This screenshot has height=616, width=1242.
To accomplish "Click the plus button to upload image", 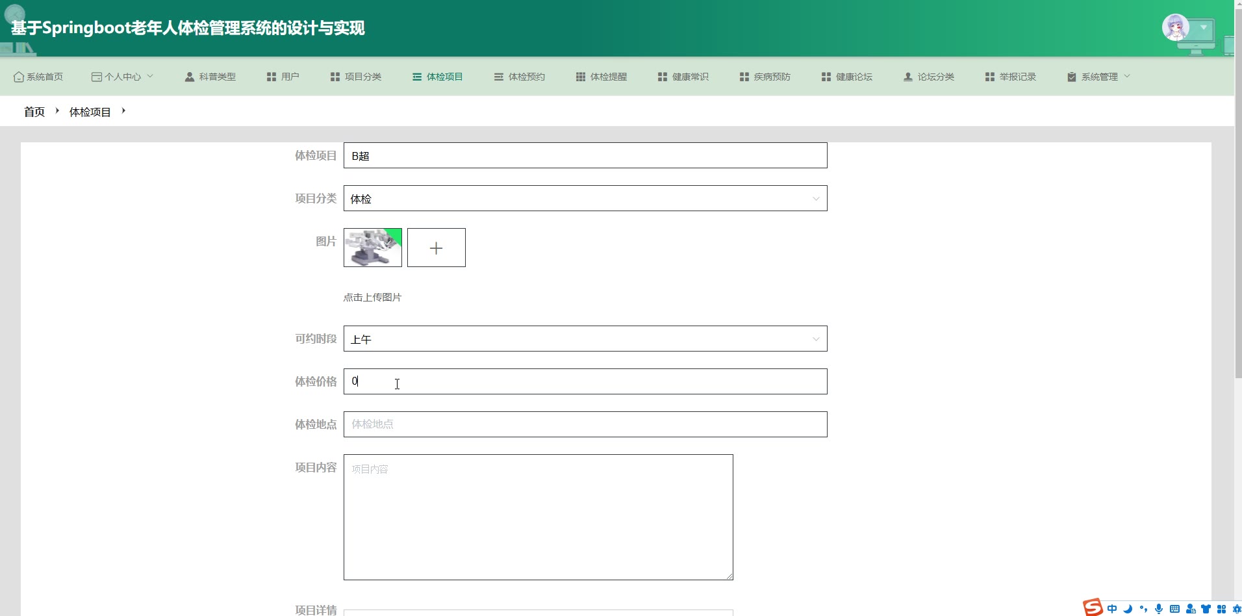I will pyautogui.click(x=437, y=248).
